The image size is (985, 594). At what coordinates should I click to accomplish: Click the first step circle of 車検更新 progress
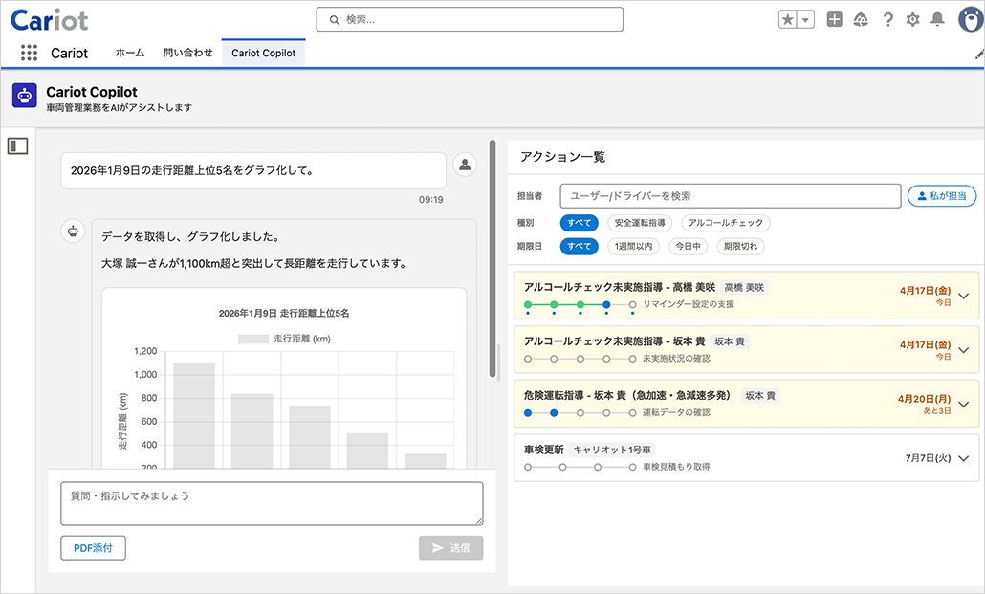528,467
